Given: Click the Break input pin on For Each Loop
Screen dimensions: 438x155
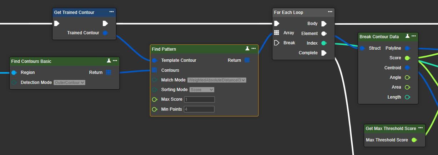Looking at the screenshot, I should [x=277, y=43].
